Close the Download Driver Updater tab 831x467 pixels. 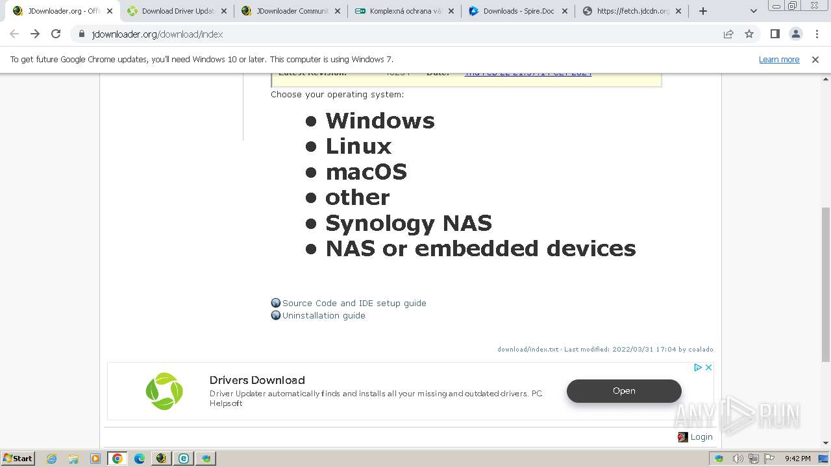[224, 11]
